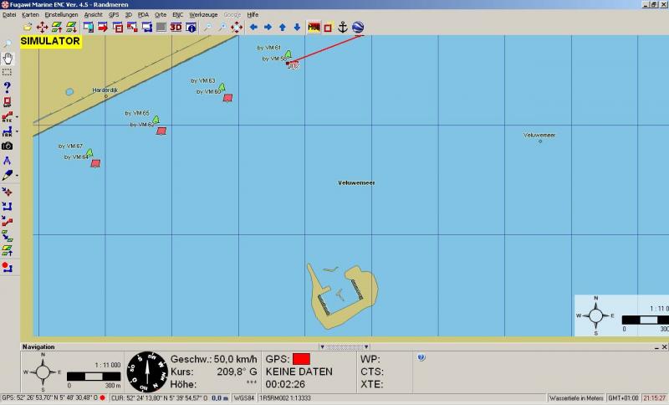
Task: Click the blue help icon in Navigation panel
Action: (x=421, y=357)
